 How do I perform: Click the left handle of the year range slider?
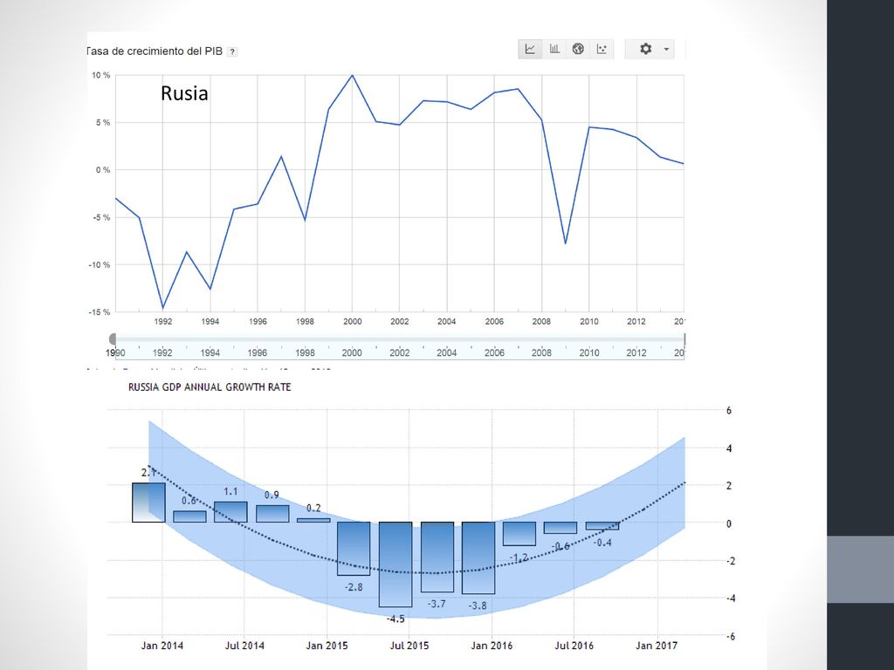(113, 339)
